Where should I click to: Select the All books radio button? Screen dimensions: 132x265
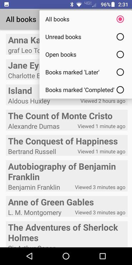coord(120,19)
